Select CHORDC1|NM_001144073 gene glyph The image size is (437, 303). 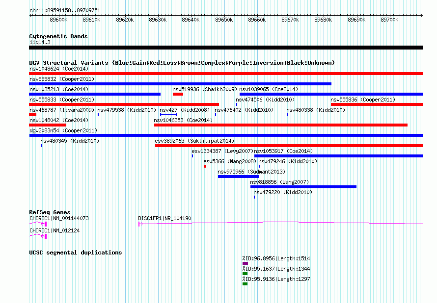[38, 224]
